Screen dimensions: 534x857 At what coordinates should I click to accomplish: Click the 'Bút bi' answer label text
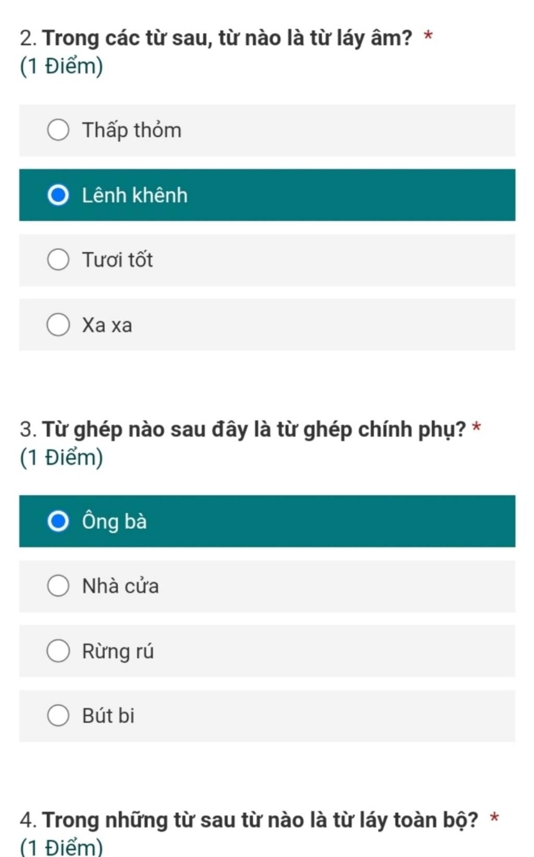coord(108,716)
